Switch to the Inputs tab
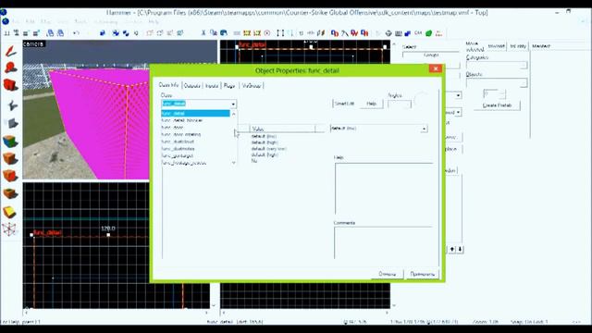The width and height of the screenshot is (592, 333). pyautogui.click(x=212, y=86)
